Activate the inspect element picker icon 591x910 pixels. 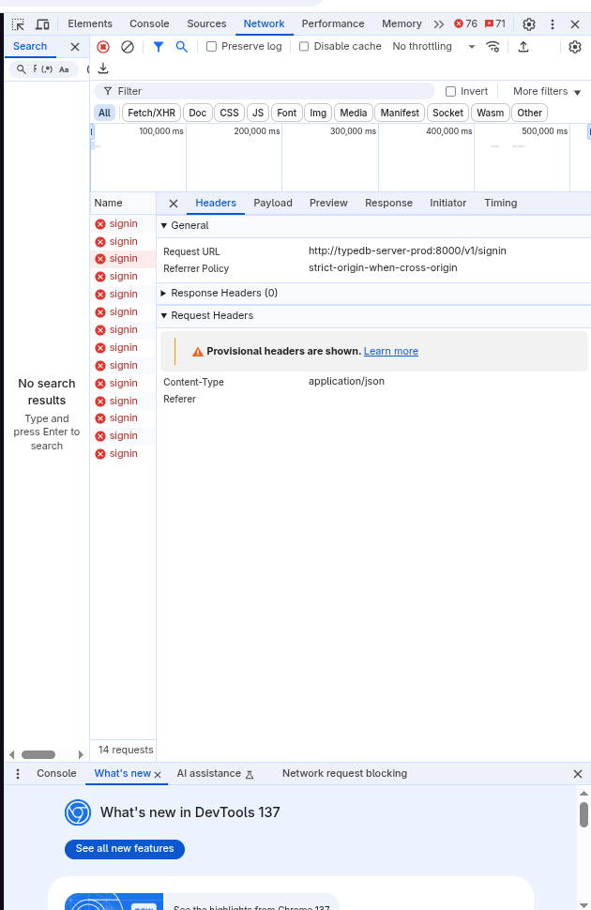point(18,24)
